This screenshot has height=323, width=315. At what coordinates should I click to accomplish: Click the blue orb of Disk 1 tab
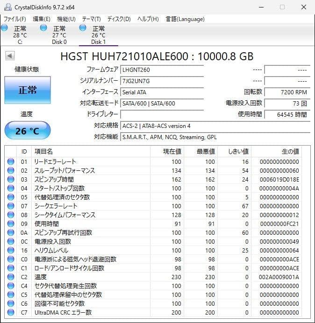tap(83, 28)
